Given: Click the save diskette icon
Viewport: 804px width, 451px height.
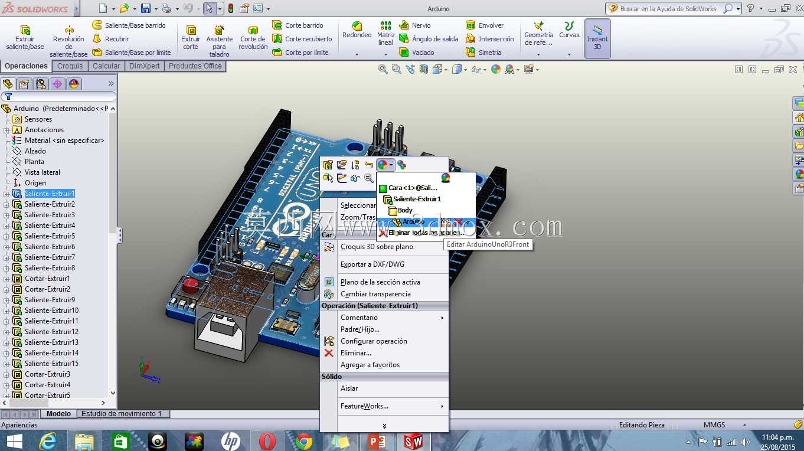Looking at the screenshot, I should (x=145, y=8).
